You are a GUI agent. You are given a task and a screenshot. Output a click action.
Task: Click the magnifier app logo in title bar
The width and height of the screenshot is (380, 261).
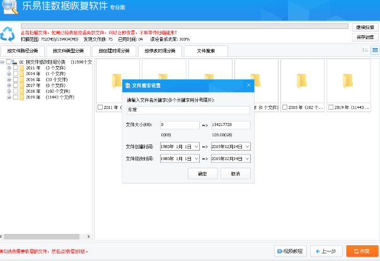click(9, 6)
